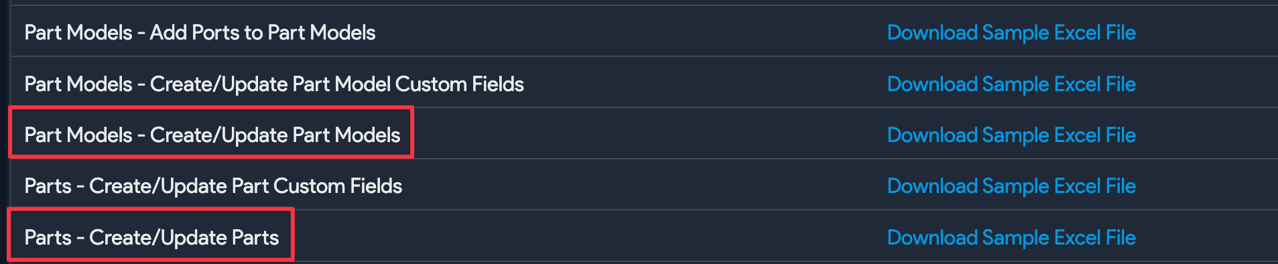Get the Excel template in the last row
The height and width of the screenshot is (264, 1278).
click(1011, 237)
